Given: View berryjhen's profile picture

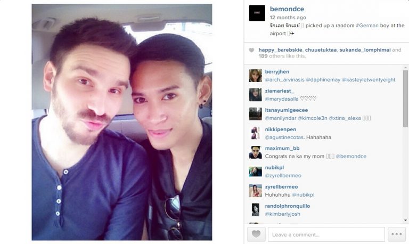Looking at the screenshot, I should pos(256,76).
